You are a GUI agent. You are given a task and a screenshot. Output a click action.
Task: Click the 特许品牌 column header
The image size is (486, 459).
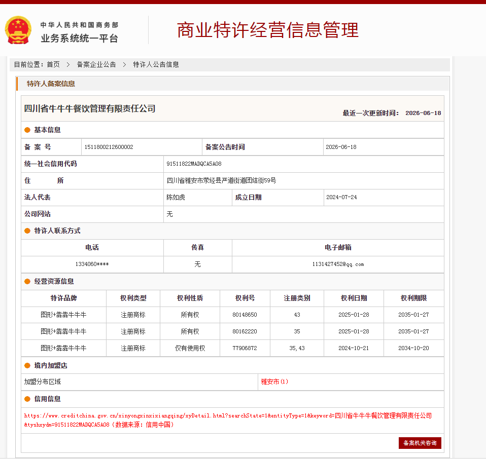[63, 298]
